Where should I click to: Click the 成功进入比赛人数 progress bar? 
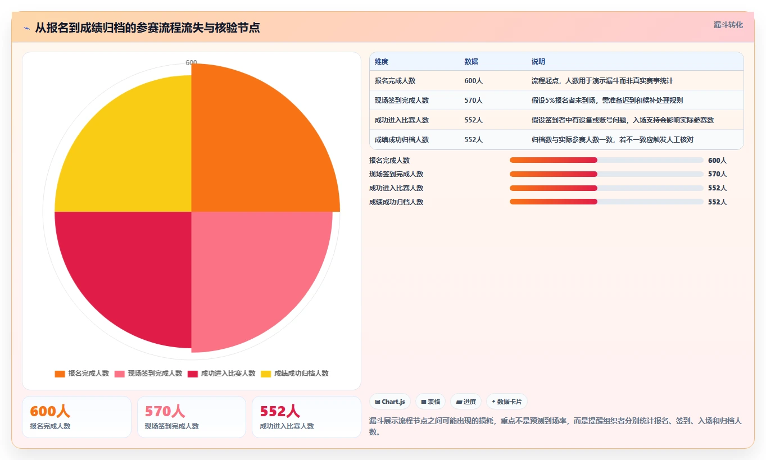coord(606,188)
